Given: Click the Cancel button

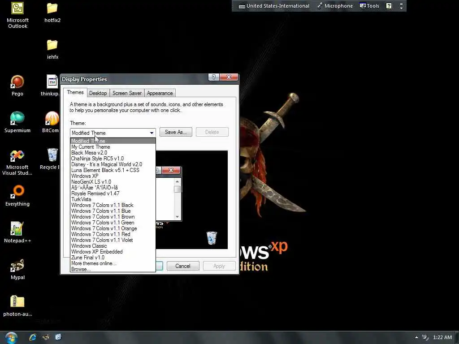Looking at the screenshot, I should click(183, 266).
